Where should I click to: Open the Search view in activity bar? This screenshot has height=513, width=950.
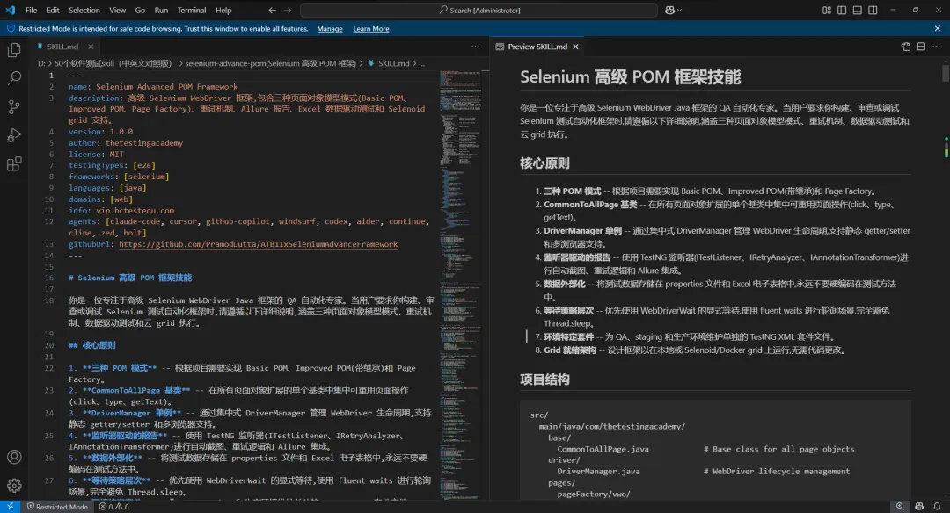(x=14, y=78)
